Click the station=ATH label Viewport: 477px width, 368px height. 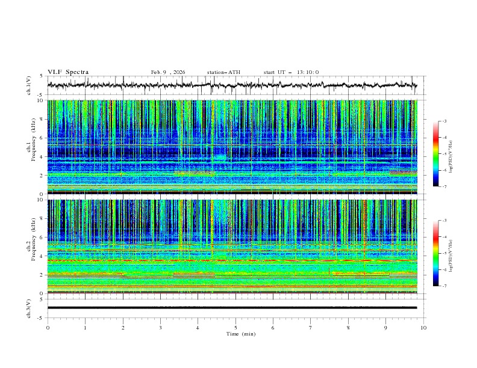point(223,72)
